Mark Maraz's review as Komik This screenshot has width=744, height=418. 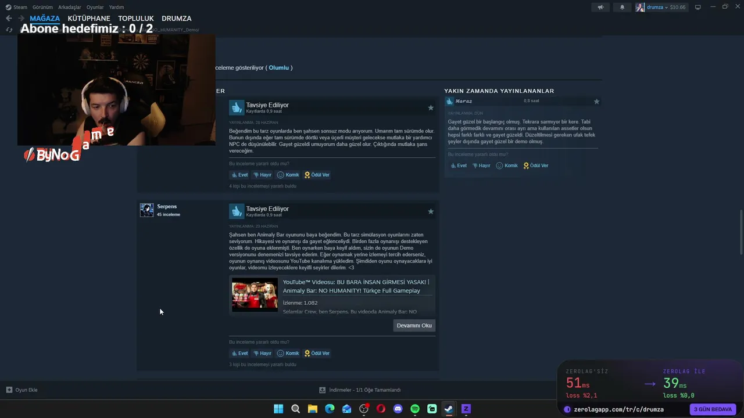click(x=507, y=165)
